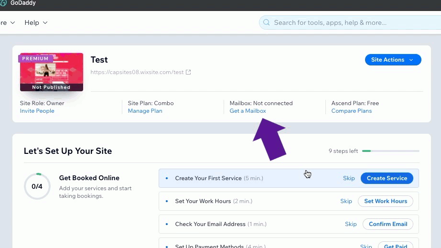
Task: Open the Compare Plans link
Action: click(352, 111)
